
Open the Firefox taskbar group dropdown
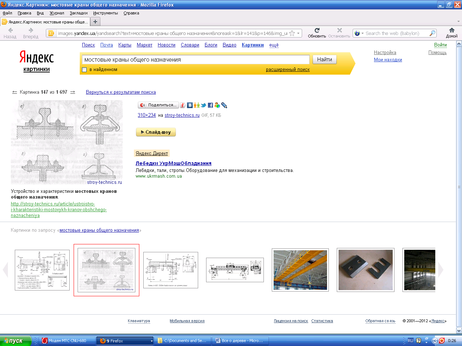point(151,341)
